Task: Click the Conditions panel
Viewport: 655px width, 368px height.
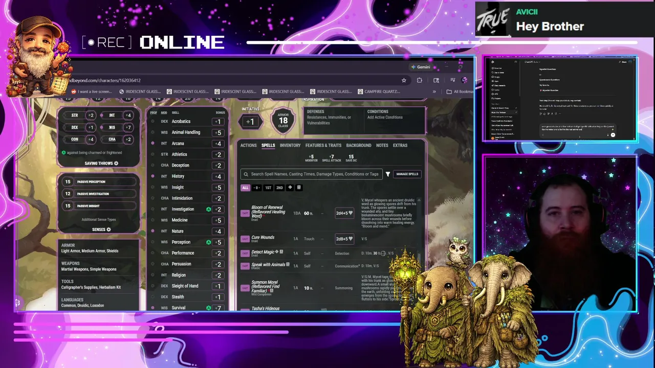Action: pyautogui.click(x=395, y=120)
